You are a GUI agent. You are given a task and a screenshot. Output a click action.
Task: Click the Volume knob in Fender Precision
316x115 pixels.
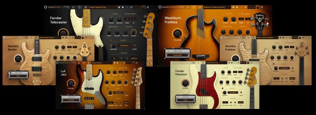240,82
